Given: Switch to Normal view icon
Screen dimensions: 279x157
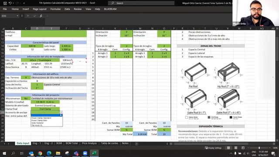Looking at the screenshot, I should (x=228, y=148).
